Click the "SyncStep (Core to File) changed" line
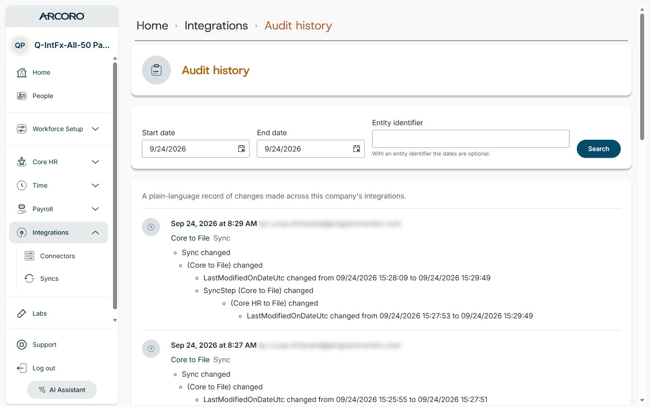This screenshot has height=407, width=651. click(258, 290)
